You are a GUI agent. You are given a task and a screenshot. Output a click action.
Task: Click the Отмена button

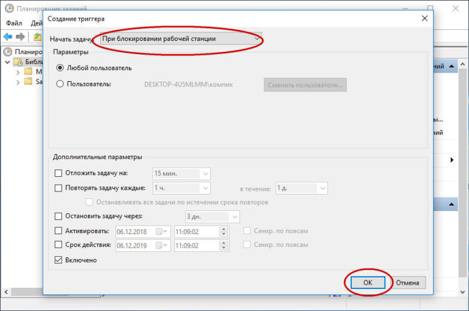407,283
